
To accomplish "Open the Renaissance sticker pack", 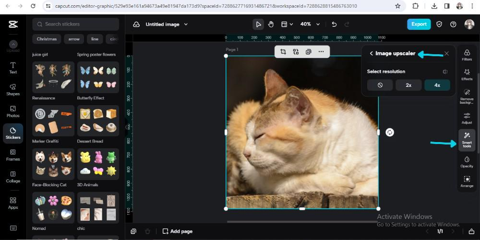I will point(53,77).
